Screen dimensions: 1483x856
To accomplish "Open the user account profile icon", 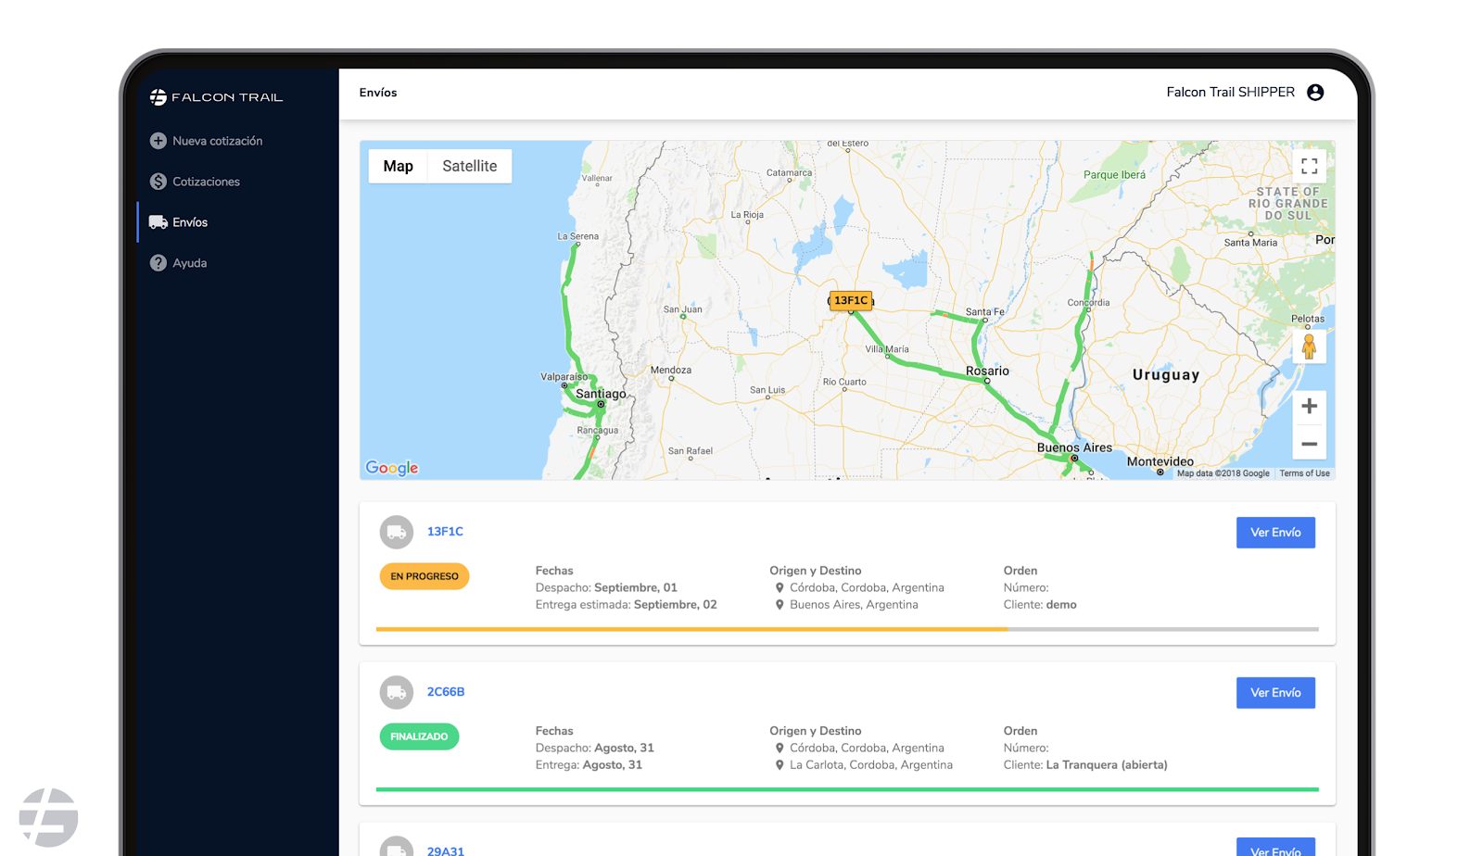I will [1315, 92].
